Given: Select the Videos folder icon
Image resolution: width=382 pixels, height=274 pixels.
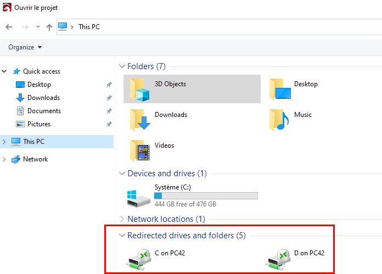Looking at the screenshot, I should (140, 150).
